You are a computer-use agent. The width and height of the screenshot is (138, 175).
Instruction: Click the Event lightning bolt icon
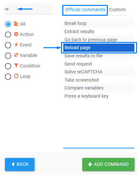point(16,45)
